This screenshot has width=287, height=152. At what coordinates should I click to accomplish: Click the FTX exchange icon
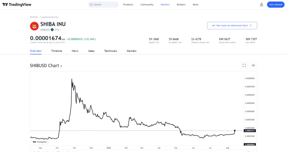pos(52,30)
